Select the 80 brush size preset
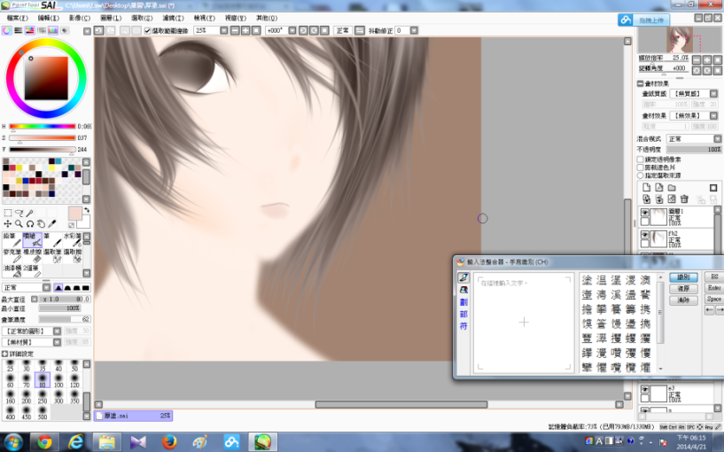Screen dimensions: 724x452 coord(42,382)
